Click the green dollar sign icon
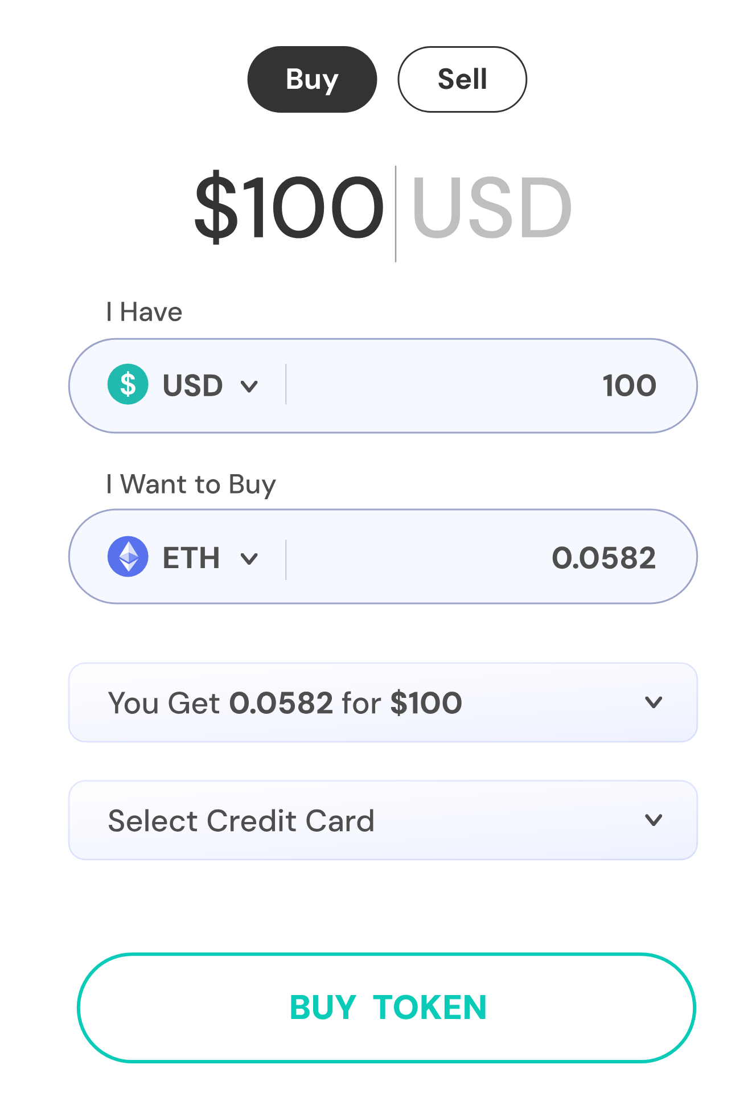 point(128,384)
